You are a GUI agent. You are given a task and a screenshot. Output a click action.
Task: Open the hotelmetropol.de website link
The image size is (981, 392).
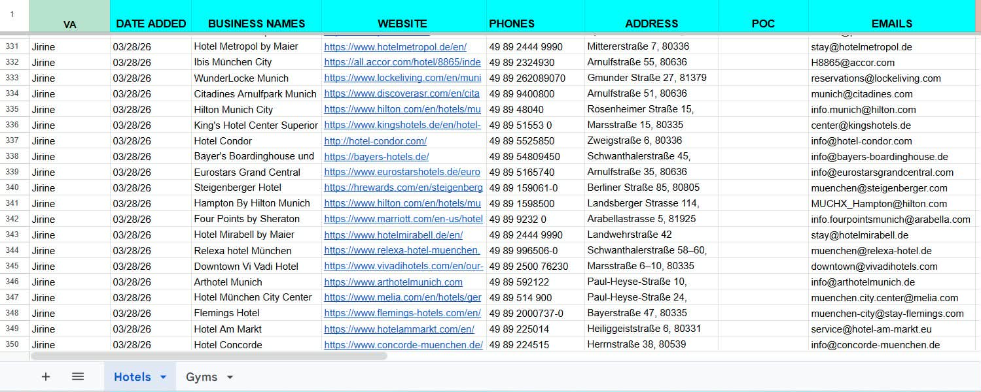click(x=395, y=47)
